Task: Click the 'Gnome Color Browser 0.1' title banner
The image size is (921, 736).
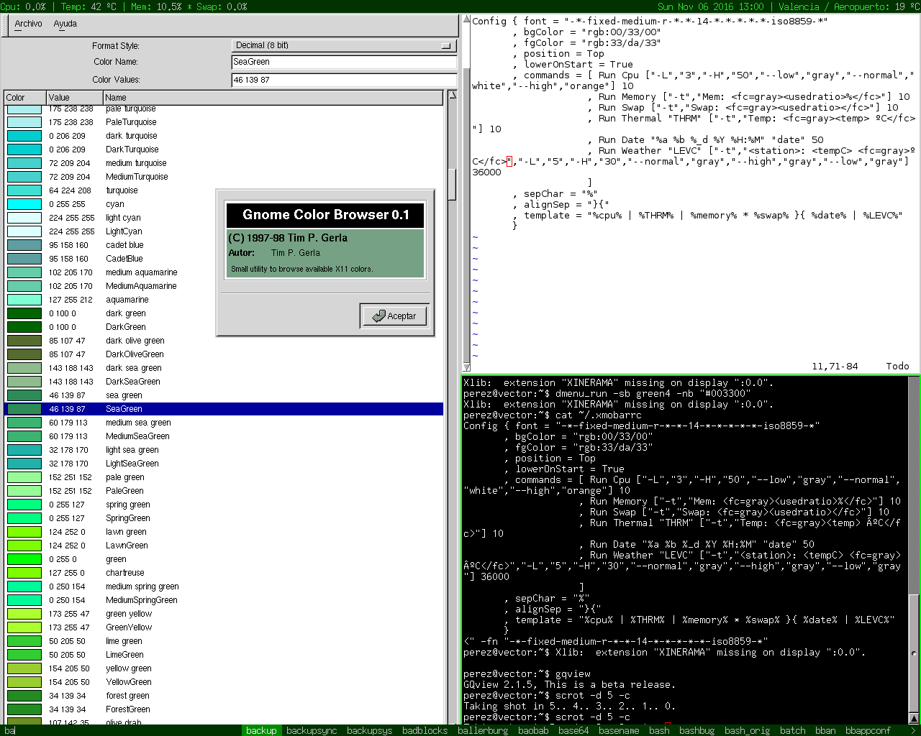Action: click(325, 215)
